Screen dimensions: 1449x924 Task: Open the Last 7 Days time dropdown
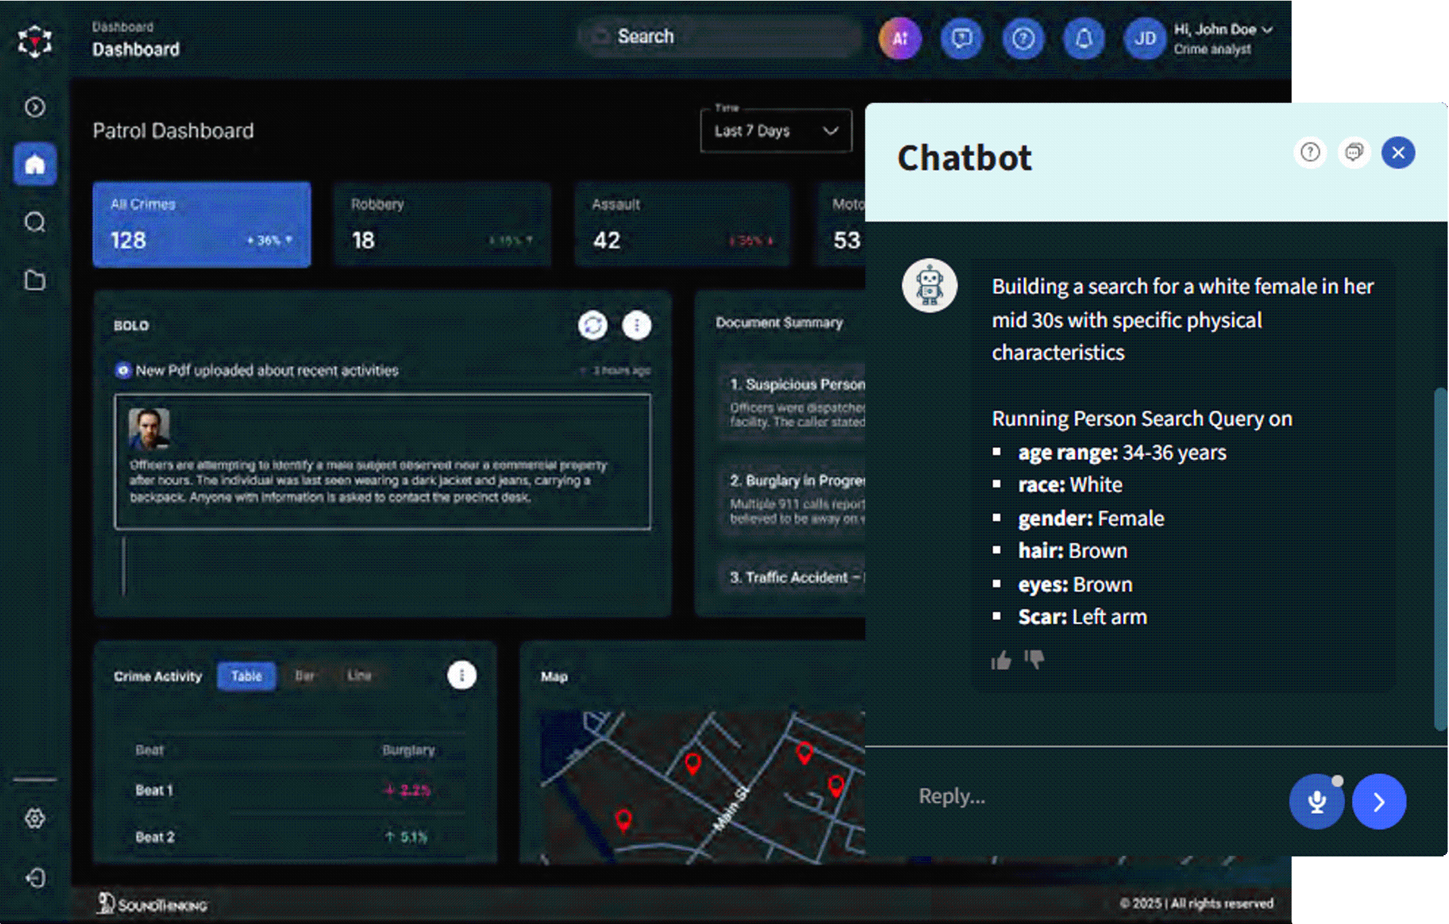776,131
